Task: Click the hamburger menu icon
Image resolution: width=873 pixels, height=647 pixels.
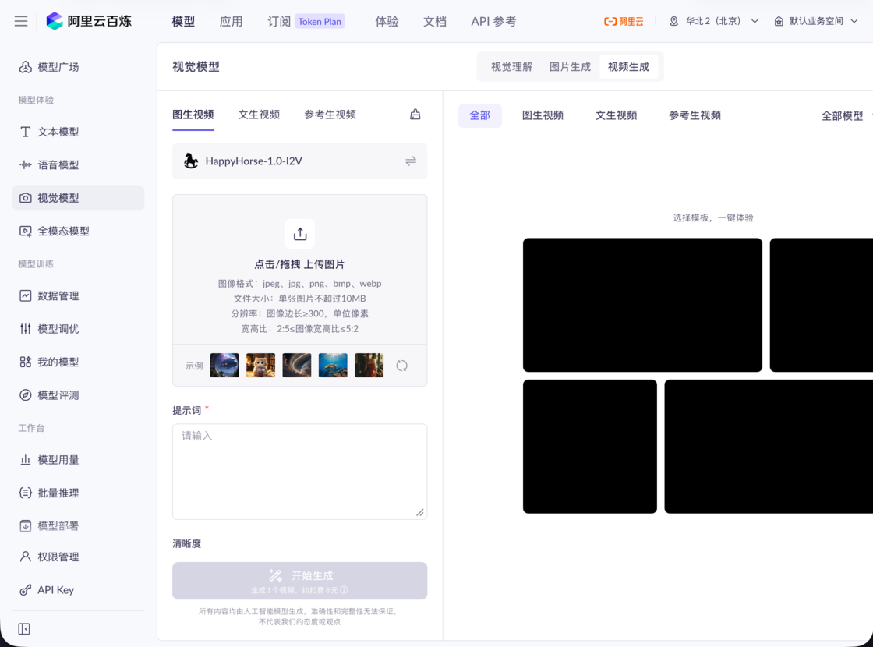Action: 21,21
